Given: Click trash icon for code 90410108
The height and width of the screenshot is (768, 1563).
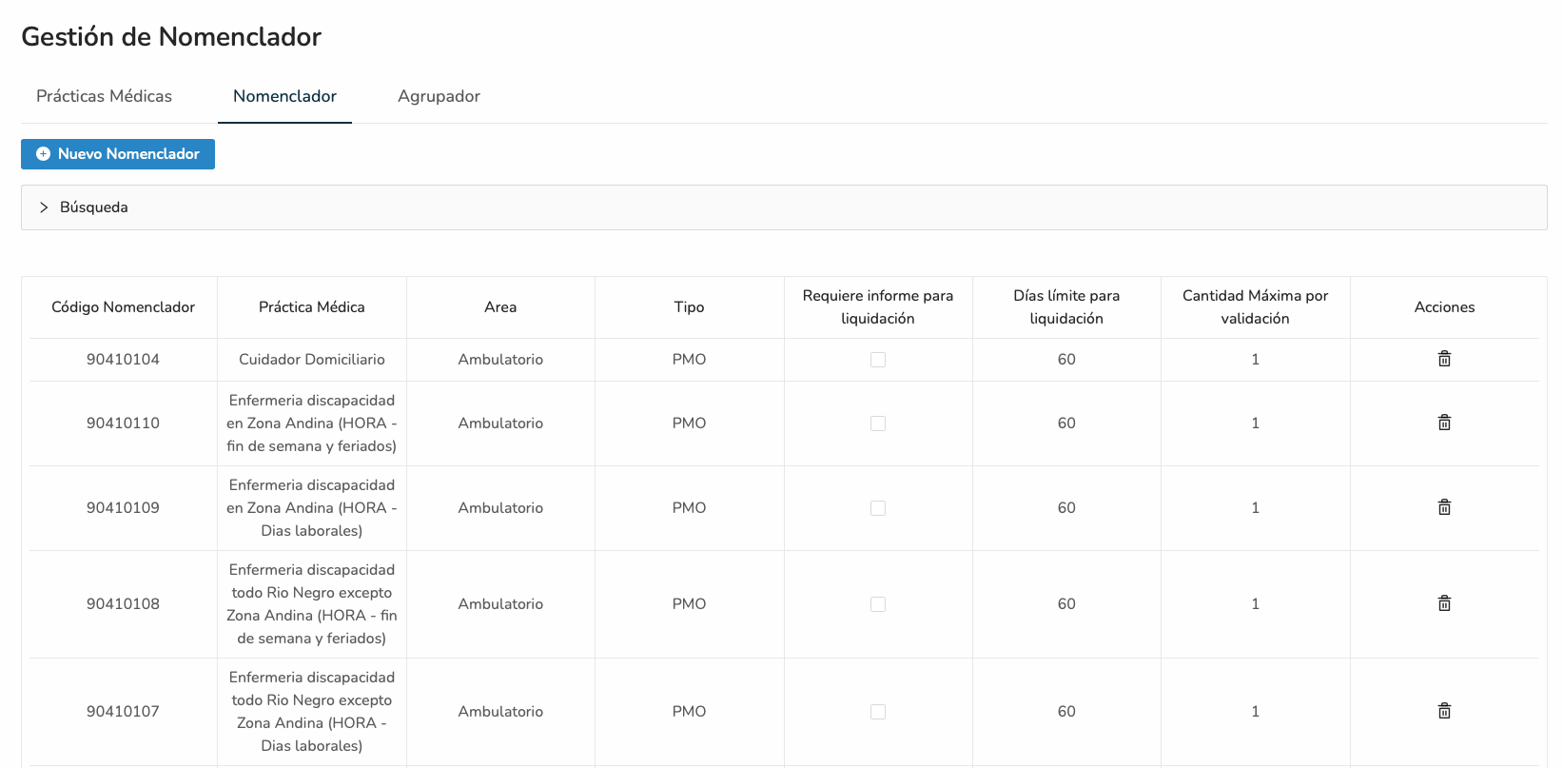Looking at the screenshot, I should click(x=1444, y=603).
